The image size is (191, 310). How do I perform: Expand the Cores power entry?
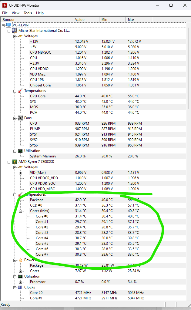coord(20,271)
